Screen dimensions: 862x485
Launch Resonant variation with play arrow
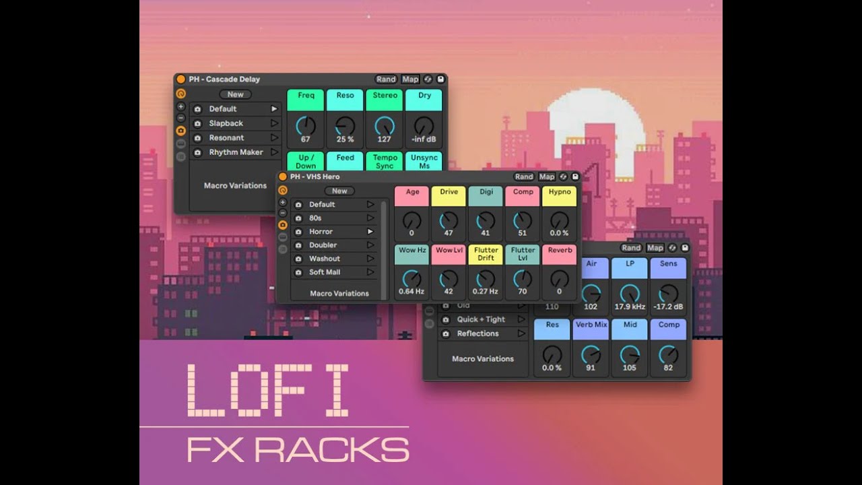(x=274, y=138)
